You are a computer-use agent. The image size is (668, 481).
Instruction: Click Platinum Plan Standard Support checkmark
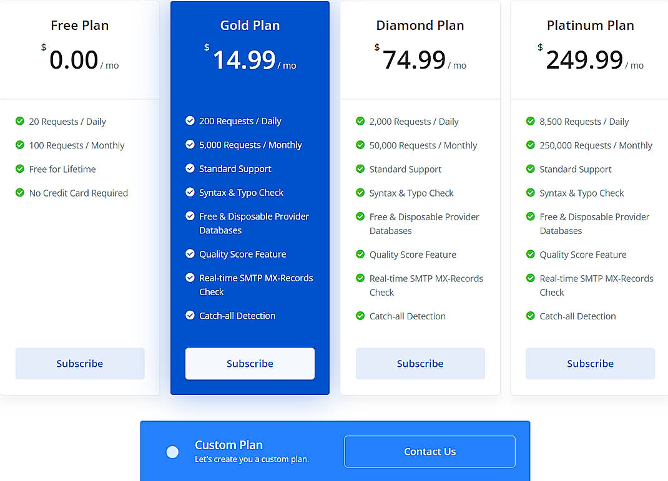point(531,169)
